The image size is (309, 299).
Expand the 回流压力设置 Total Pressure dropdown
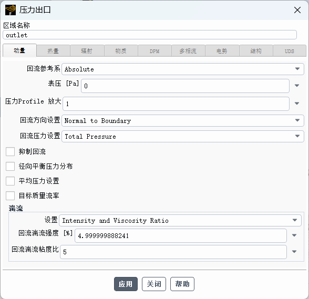pos(183,136)
